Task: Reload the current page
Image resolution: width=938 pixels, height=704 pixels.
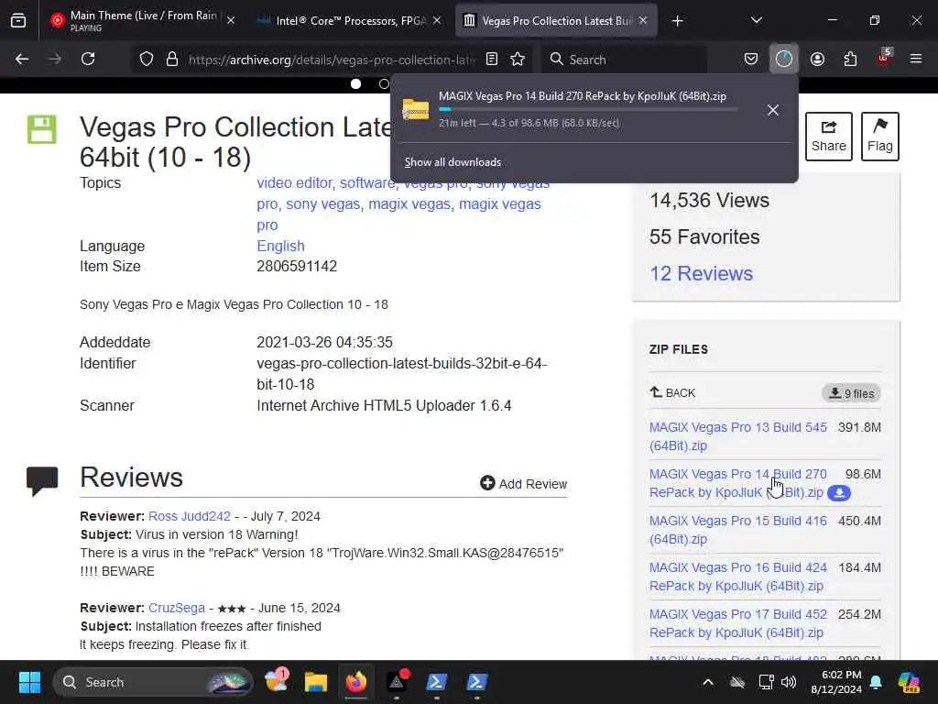Action: click(88, 60)
